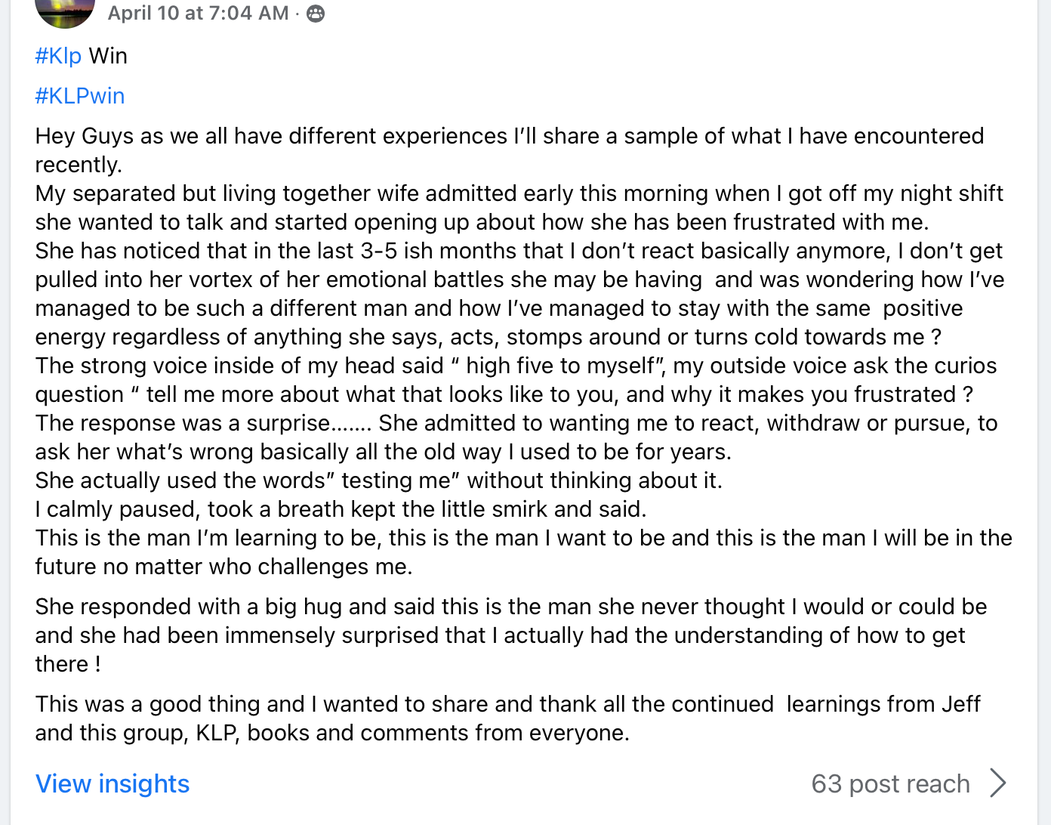This screenshot has height=825, width=1051.
Task: Click the line starting This is the man I'm learning
Action: 523,538
